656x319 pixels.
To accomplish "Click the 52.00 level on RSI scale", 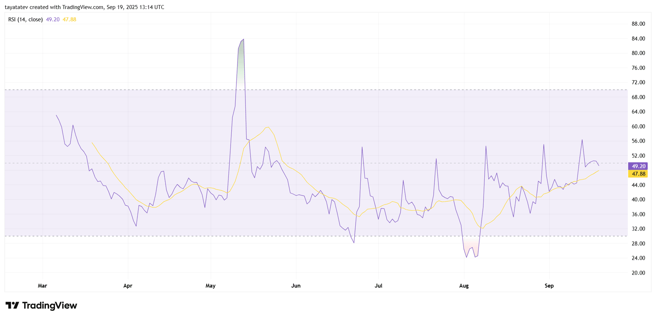I will (638, 156).
